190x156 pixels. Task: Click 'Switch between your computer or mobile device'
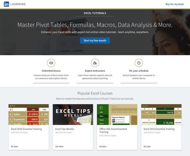139,77
